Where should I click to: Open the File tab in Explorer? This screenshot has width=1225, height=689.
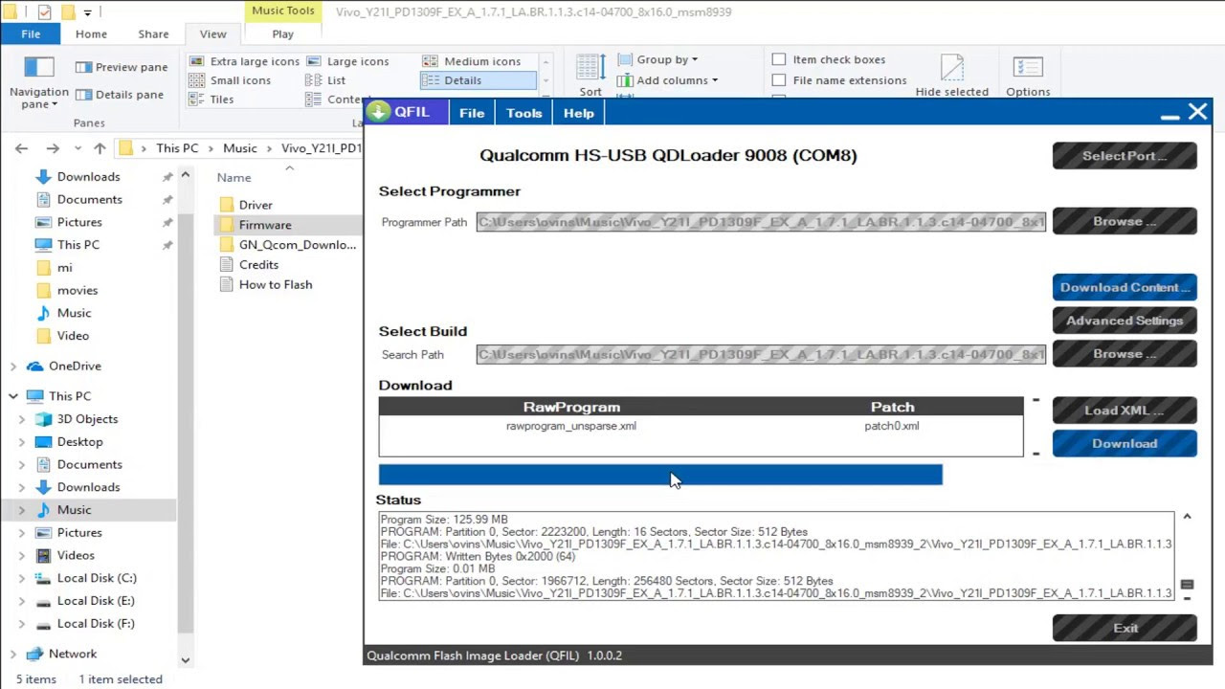31,33
